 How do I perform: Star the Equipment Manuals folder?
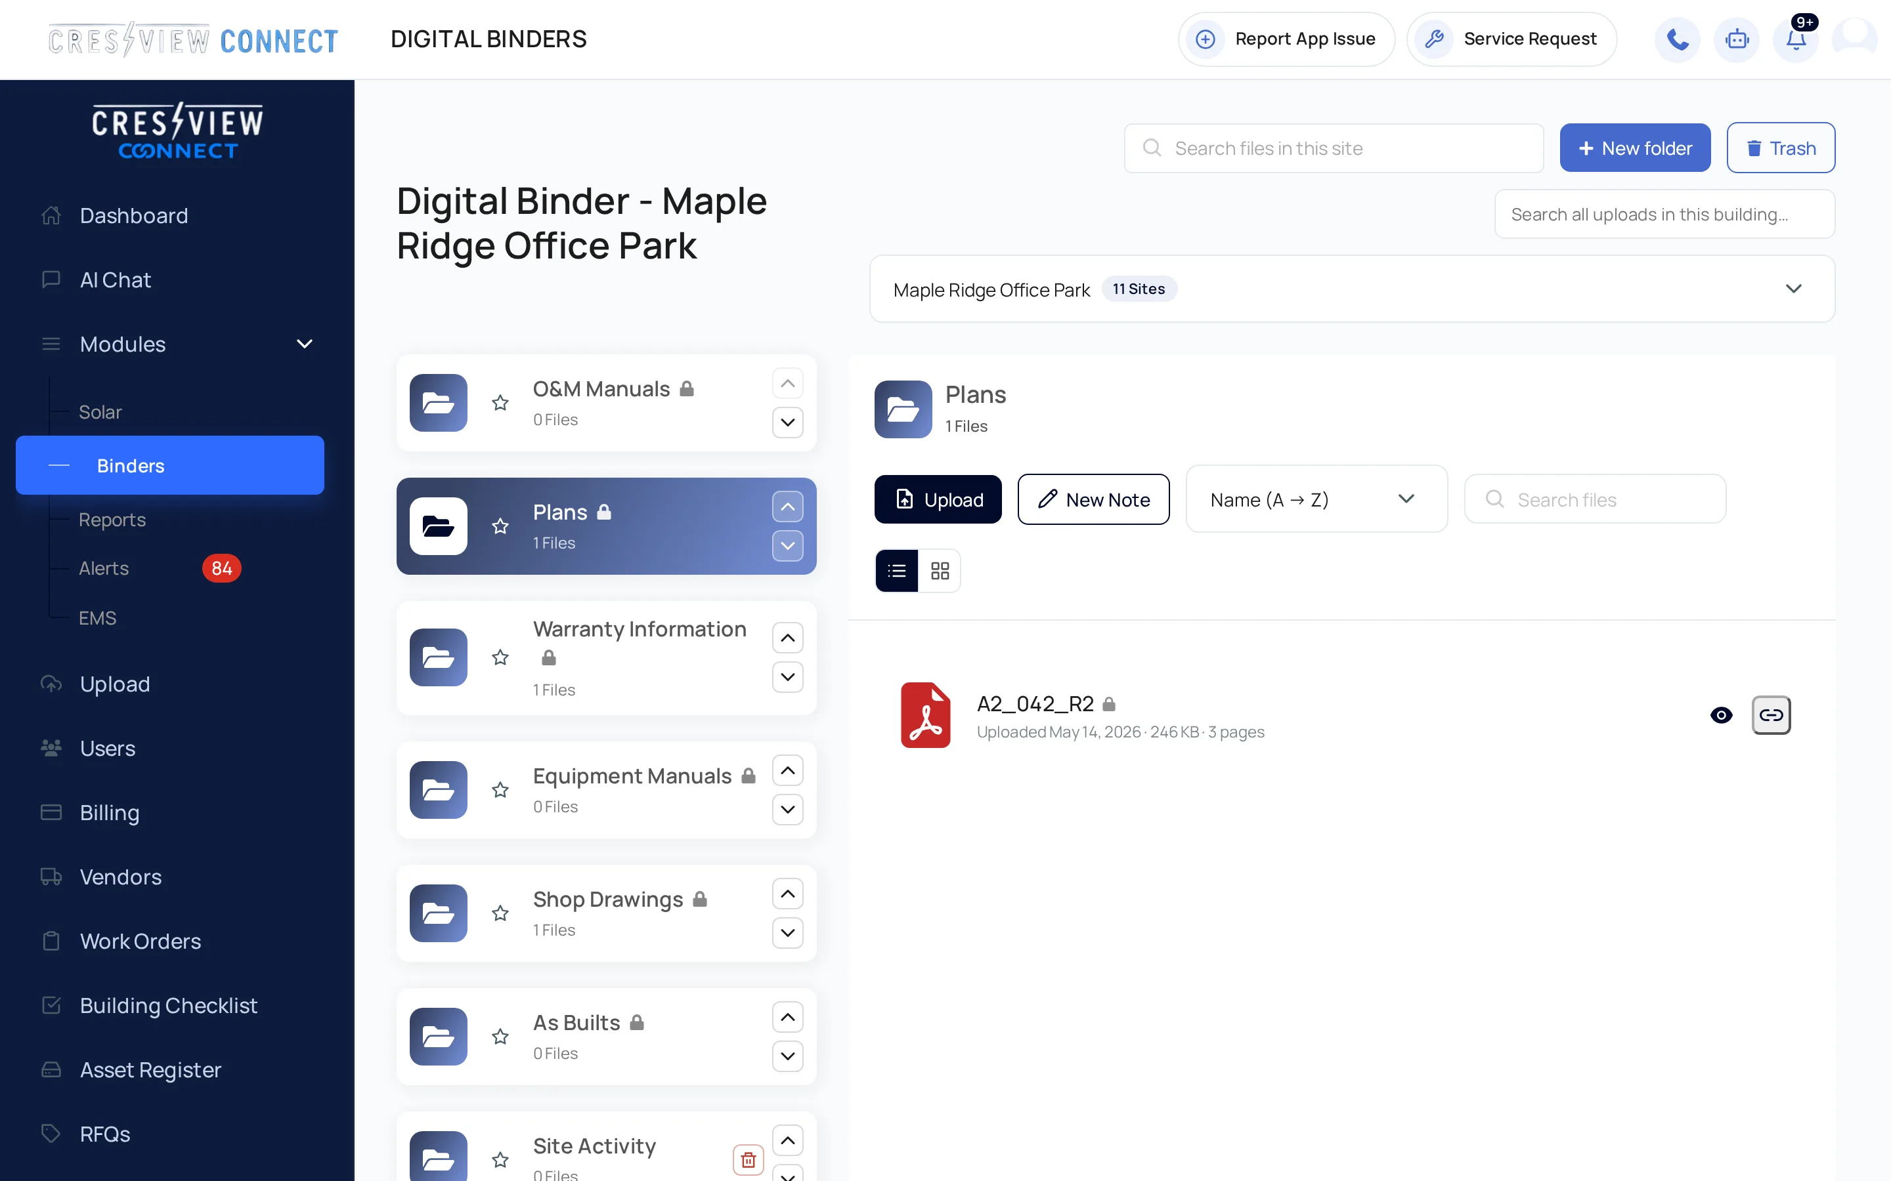pos(500,790)
